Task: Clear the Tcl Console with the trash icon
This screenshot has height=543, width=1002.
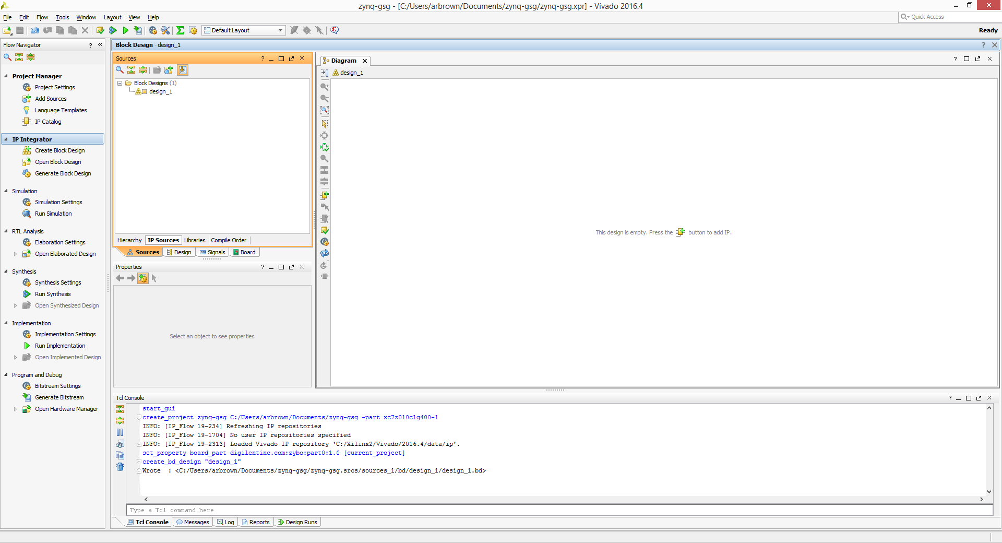Action: (120, 467)
